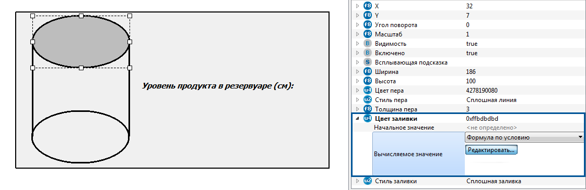Screen dimensions: 586x190
Task: Click the f8 icon of Высота
Action: 368,81
